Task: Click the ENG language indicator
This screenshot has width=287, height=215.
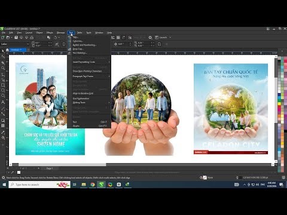Action: (x=262, y=185)
